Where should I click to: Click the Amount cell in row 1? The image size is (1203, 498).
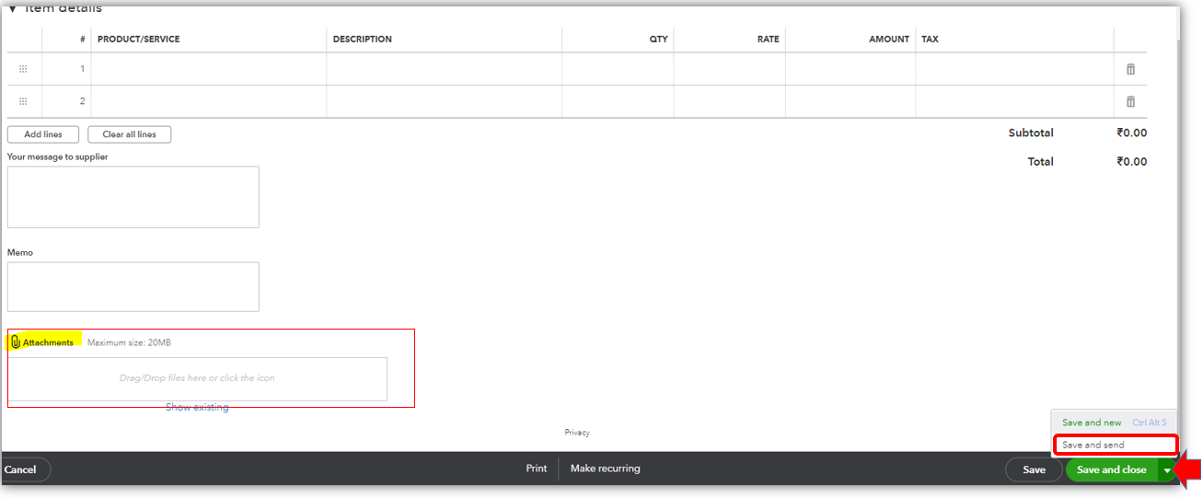[850, 69]
